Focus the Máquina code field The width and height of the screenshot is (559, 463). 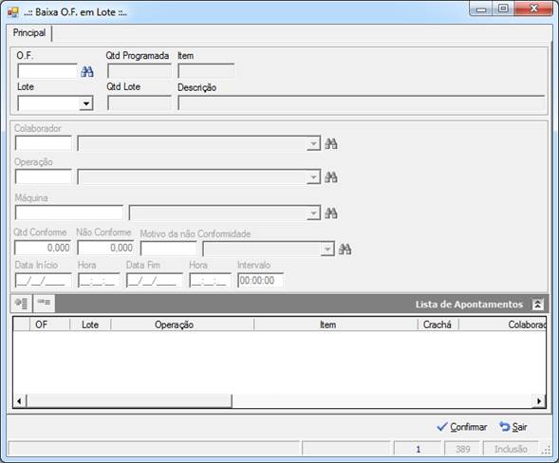coord(69,213)
